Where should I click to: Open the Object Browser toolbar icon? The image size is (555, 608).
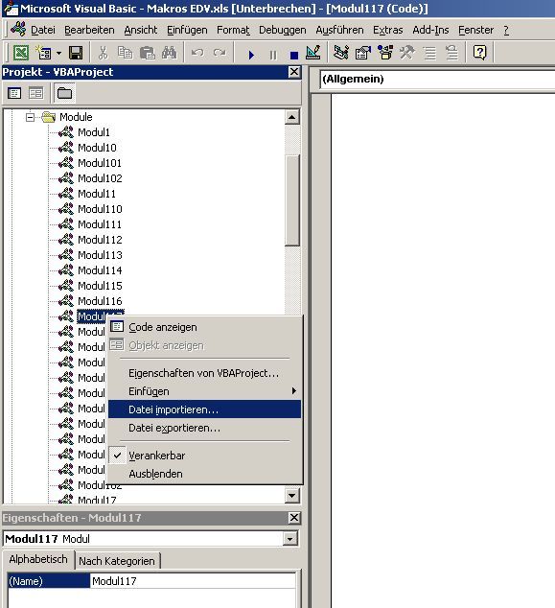[x=384, y=53]
